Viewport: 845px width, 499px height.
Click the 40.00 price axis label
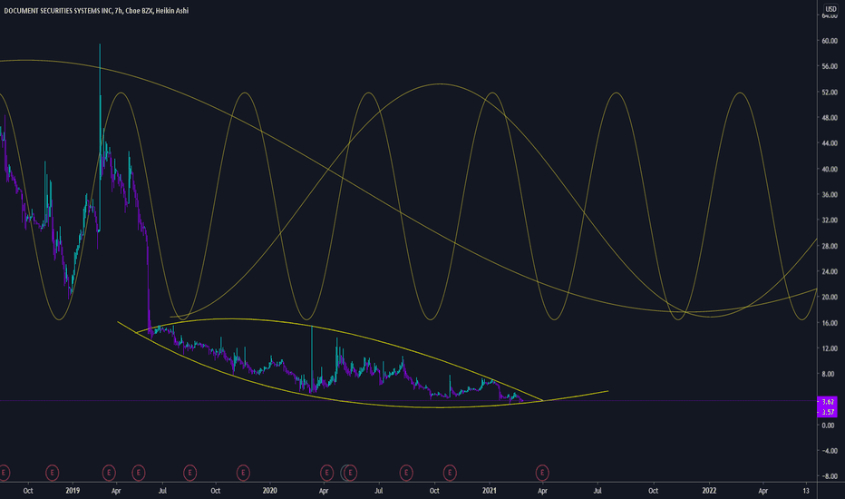point(830,169)
